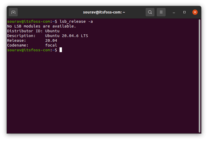Click the white cursor block at the prompt
This screenshot has height=141, width=208.
(61, 50)
